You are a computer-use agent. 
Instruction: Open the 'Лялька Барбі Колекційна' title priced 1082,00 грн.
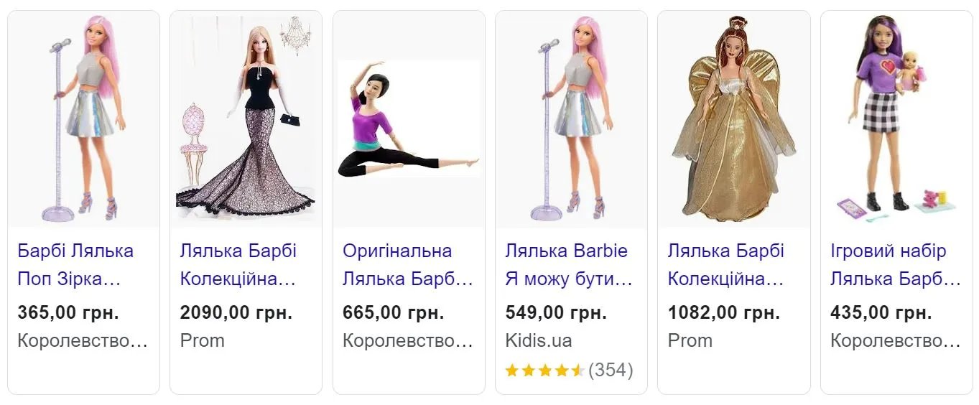(x=725, y=265)
